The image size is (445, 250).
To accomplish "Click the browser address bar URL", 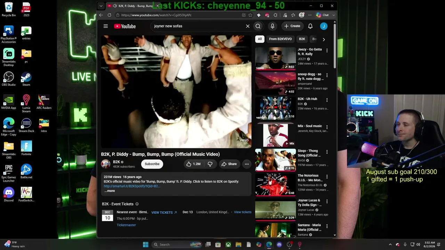I will pyautogui.click(x=156, y=15).
